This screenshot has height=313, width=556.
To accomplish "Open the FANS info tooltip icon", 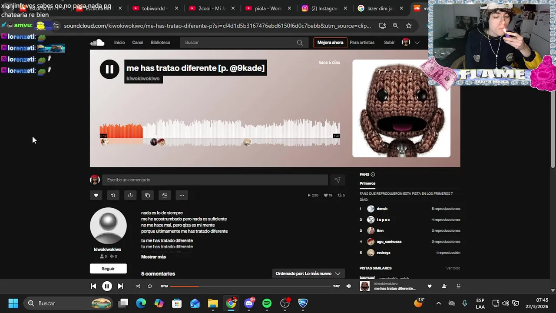I will point(373,174).
